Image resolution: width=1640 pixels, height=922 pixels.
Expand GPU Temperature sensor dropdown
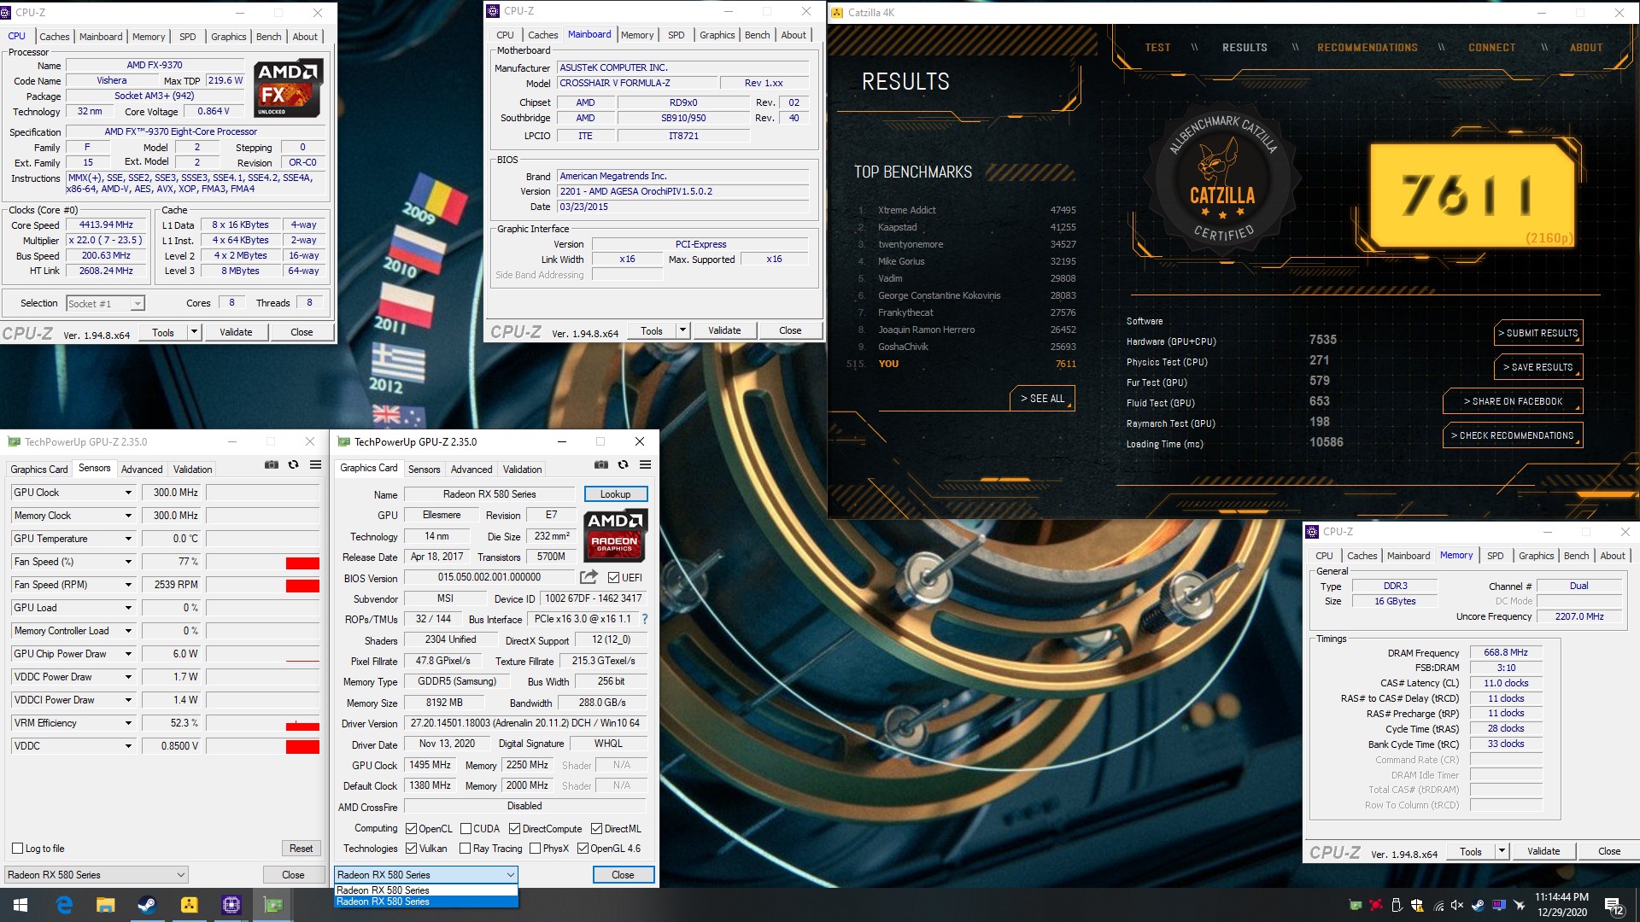(x=128, y=539)
